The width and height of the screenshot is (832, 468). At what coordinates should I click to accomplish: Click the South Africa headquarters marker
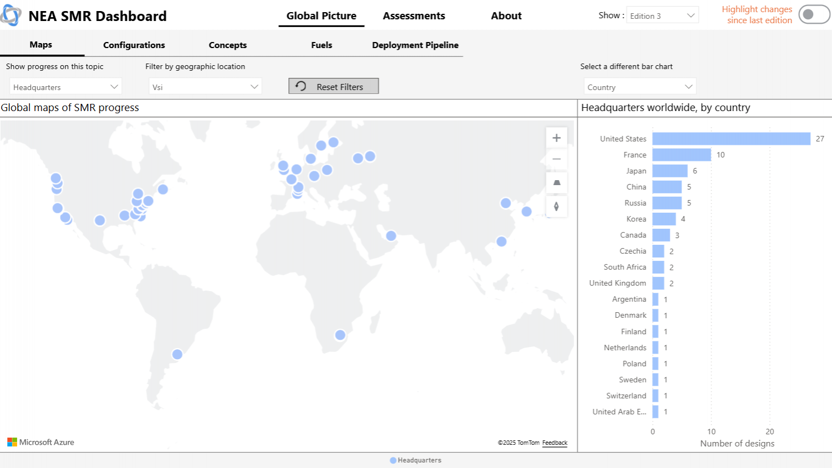[x=340, y=335]
